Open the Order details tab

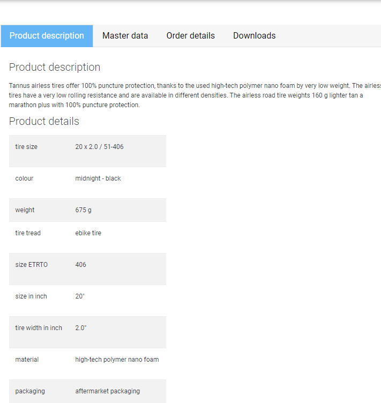[191, 36]
